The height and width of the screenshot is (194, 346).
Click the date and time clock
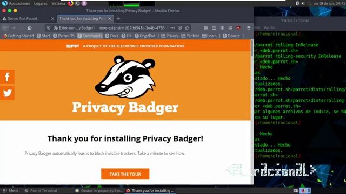click(x=329, y=4)
